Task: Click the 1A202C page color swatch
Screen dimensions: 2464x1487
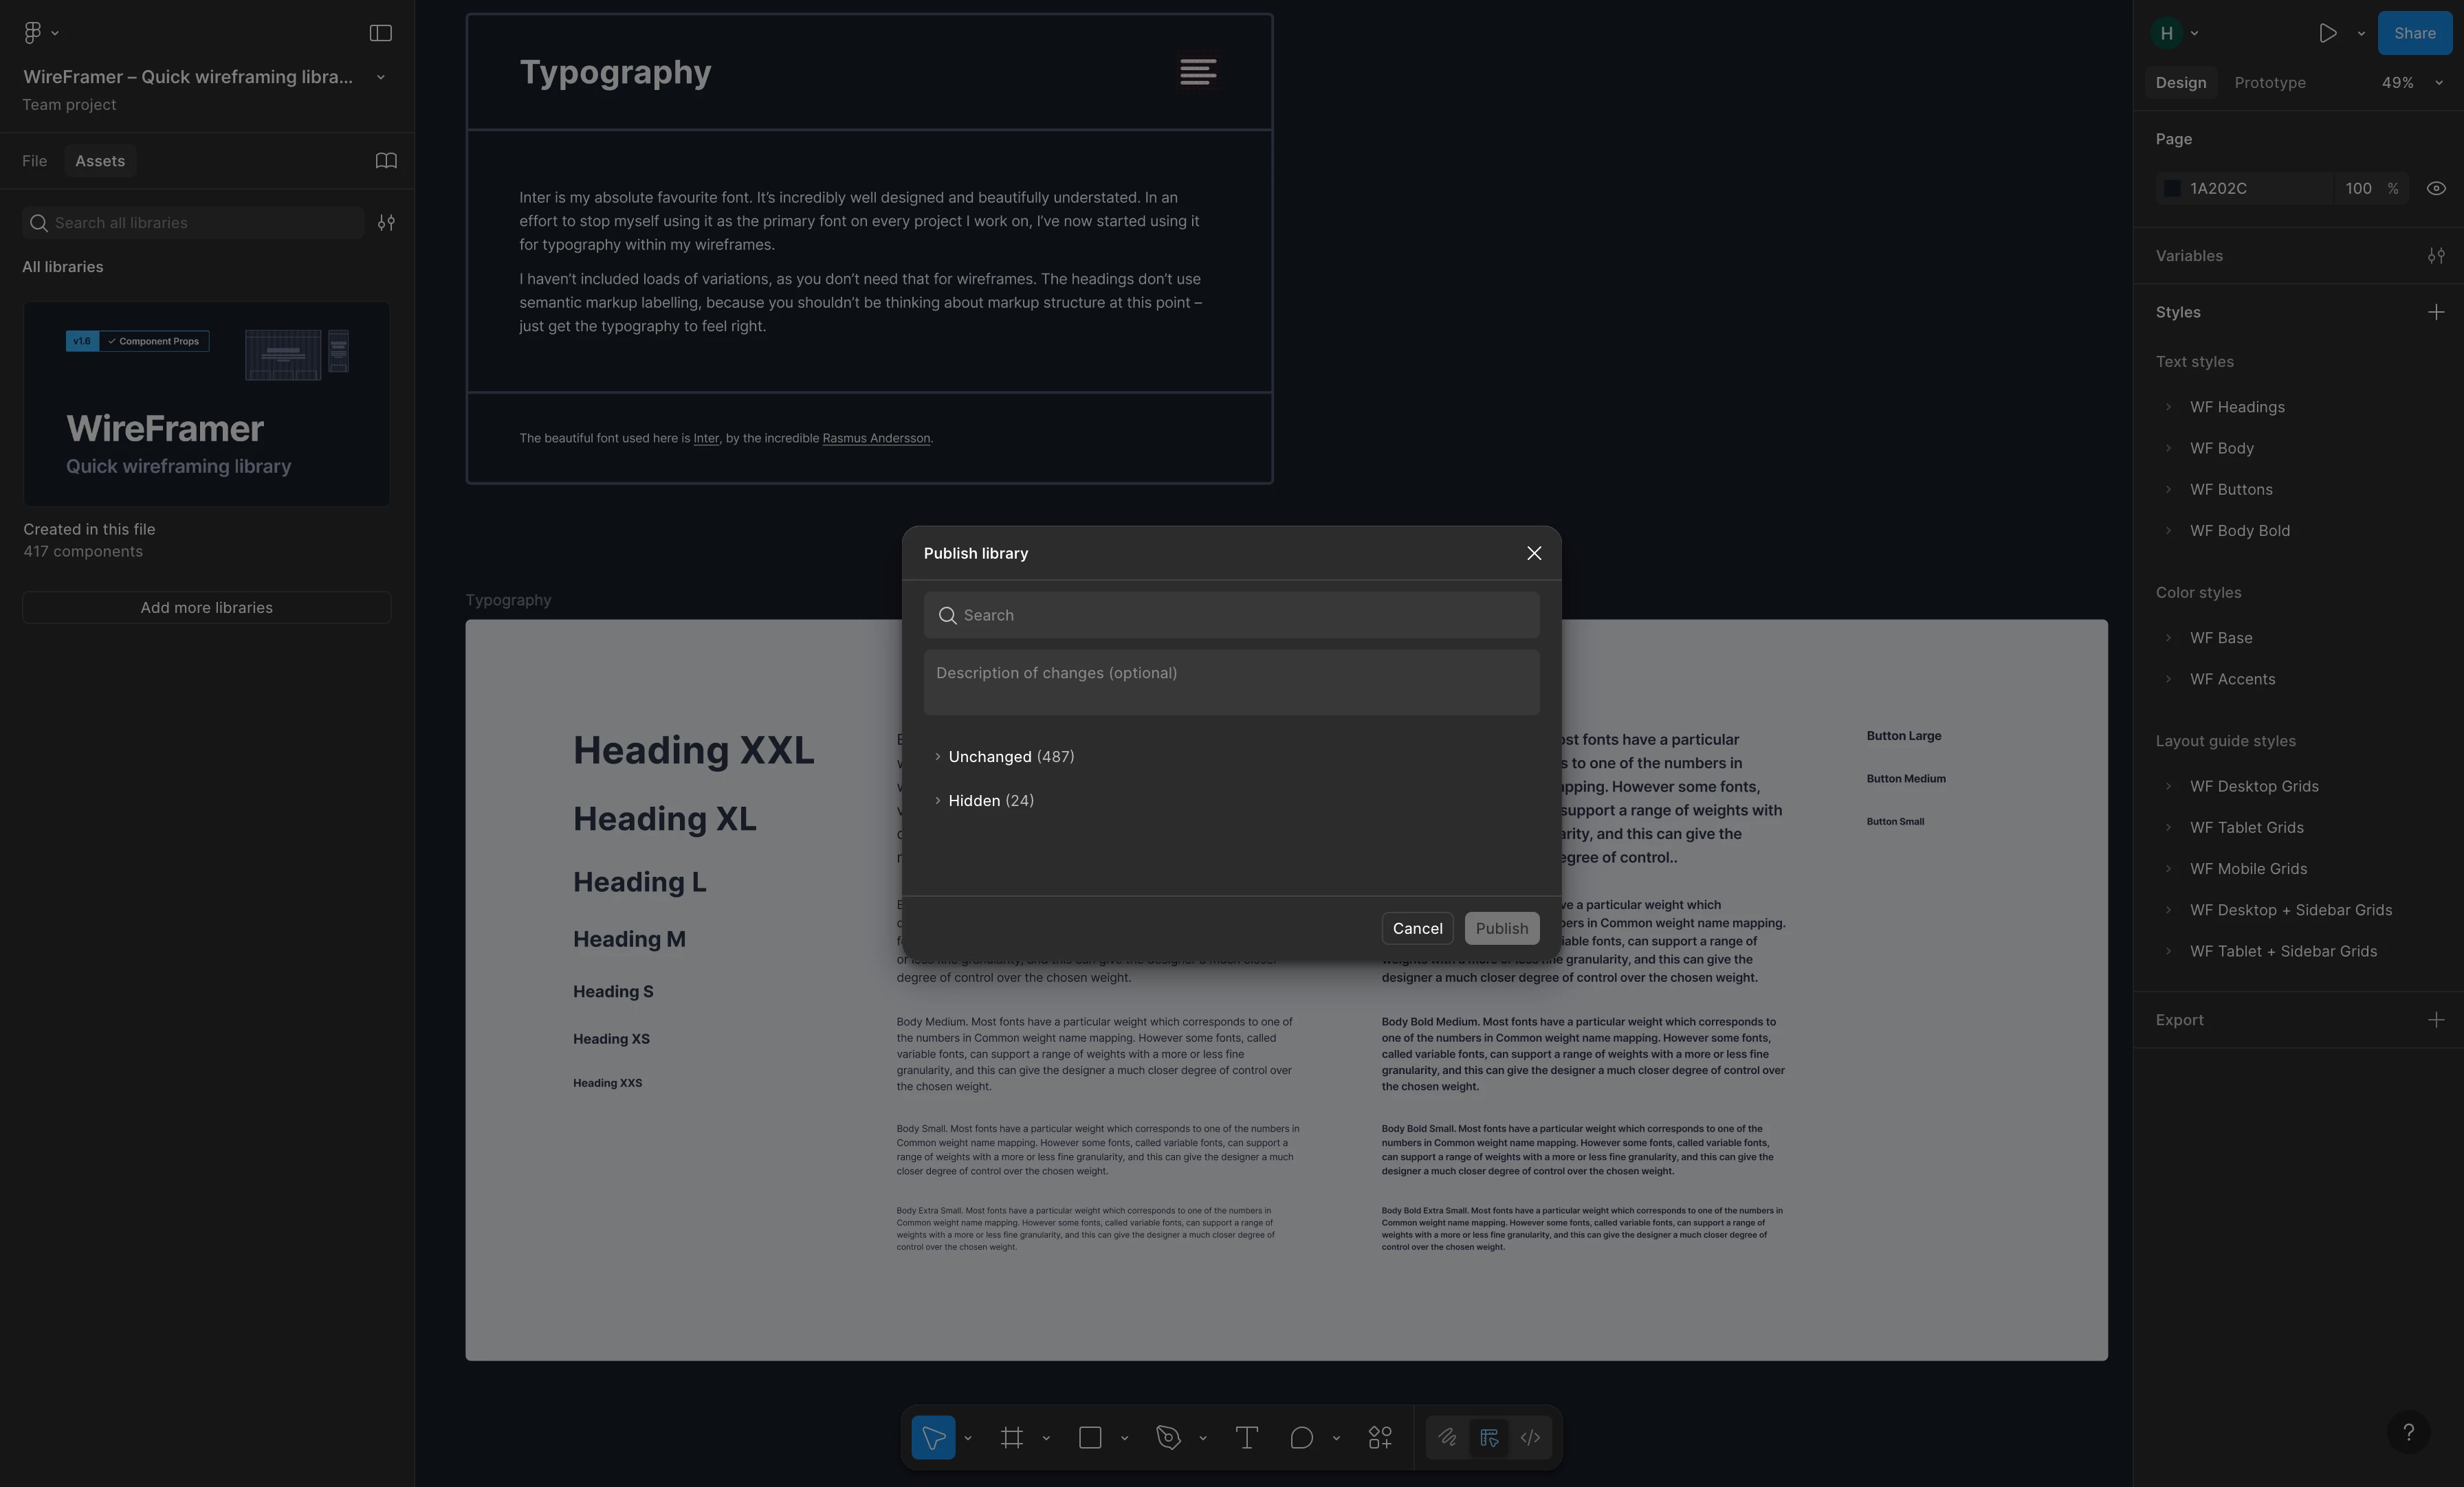Action: [x=2172, y=188]
